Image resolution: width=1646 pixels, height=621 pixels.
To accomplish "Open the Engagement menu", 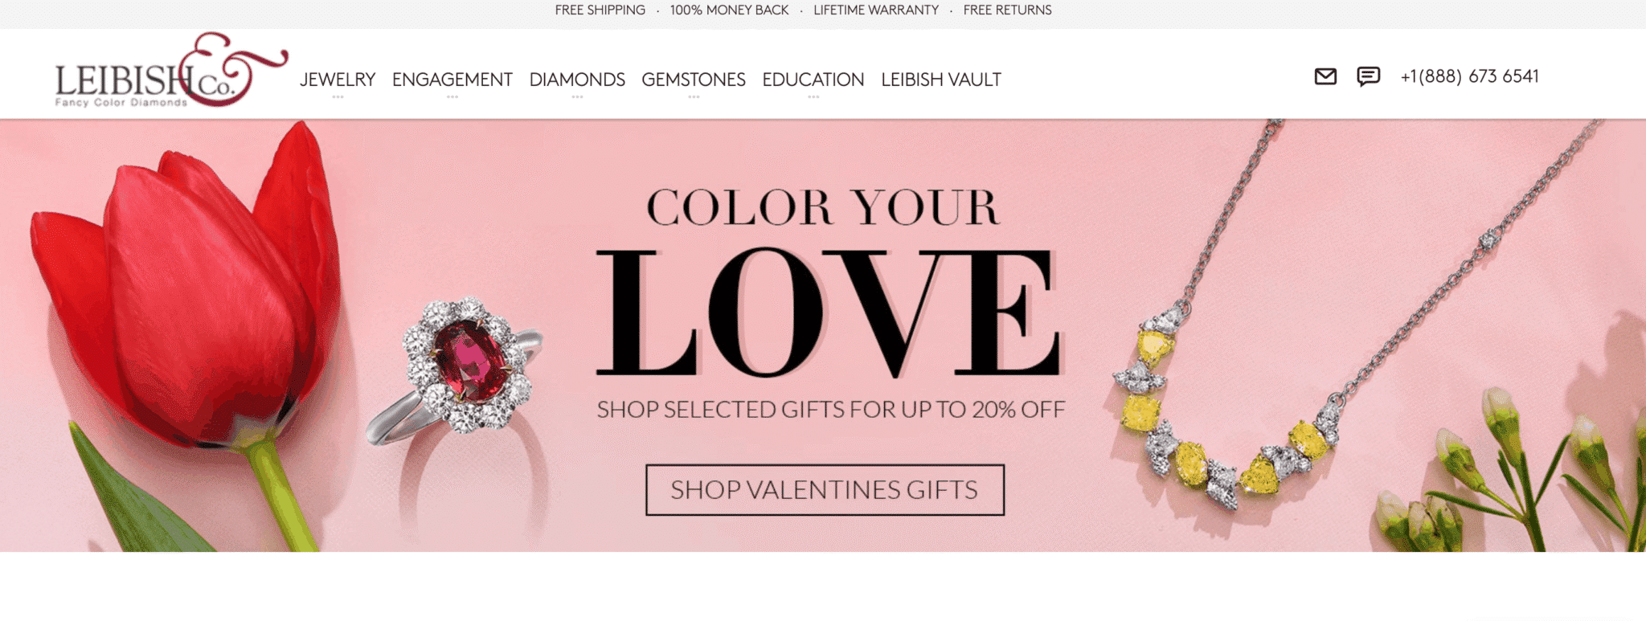I will 452,80.
